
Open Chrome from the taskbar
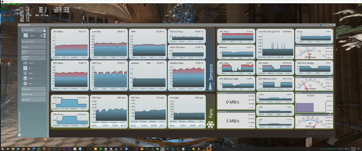click(29, 149)
